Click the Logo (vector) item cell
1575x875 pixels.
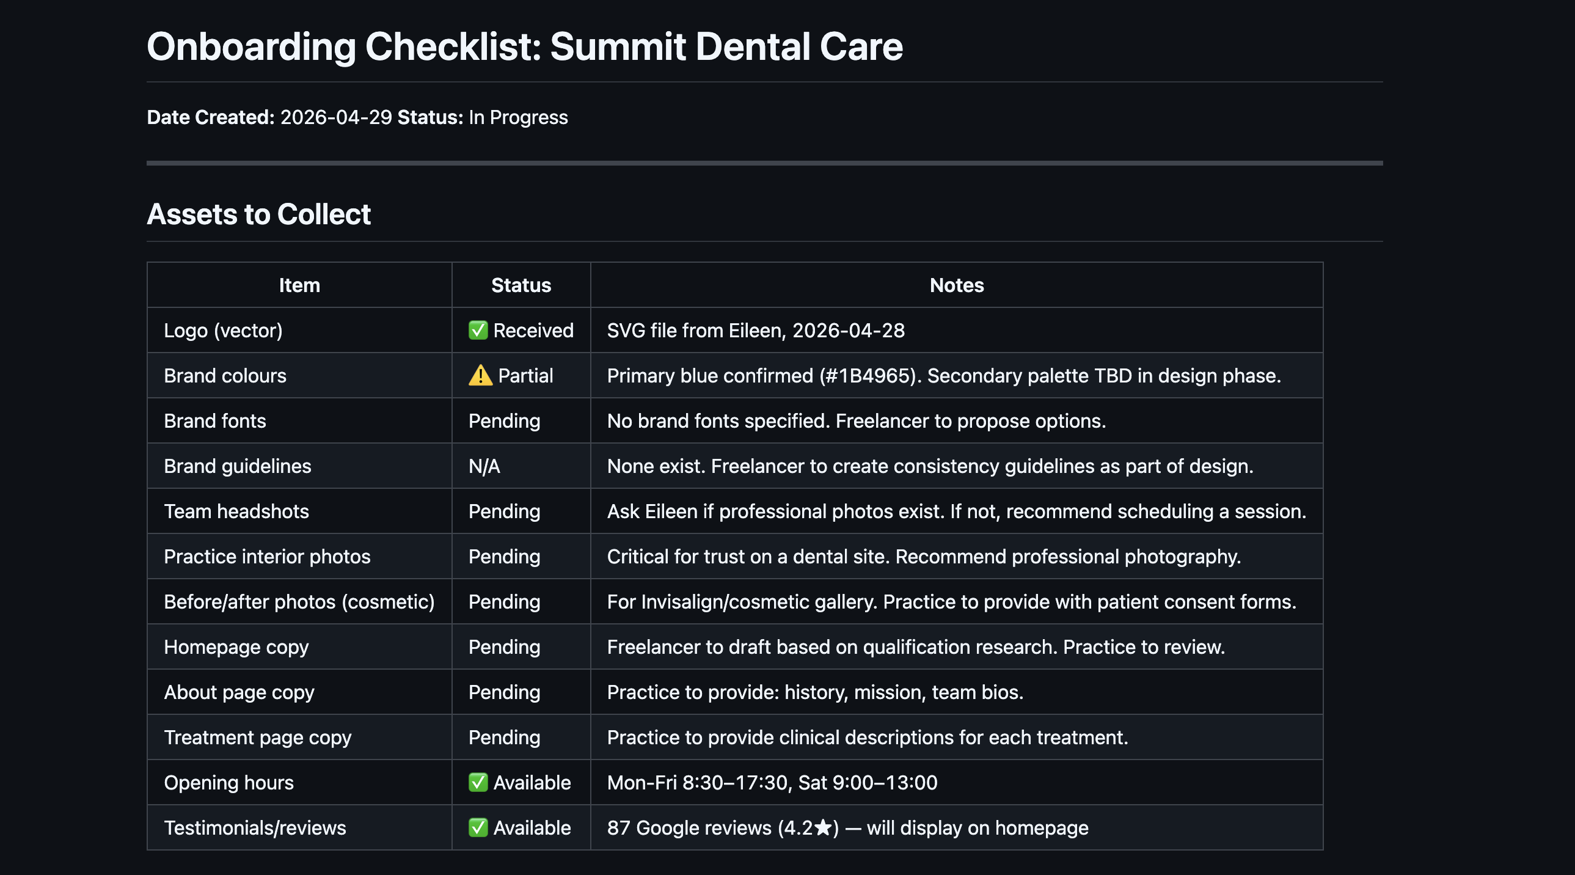click(x=223, y=331)
